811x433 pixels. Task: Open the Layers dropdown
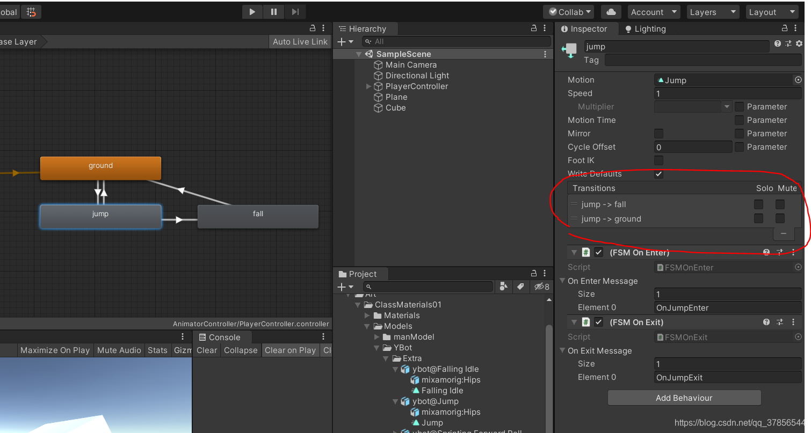pos(713,12)
